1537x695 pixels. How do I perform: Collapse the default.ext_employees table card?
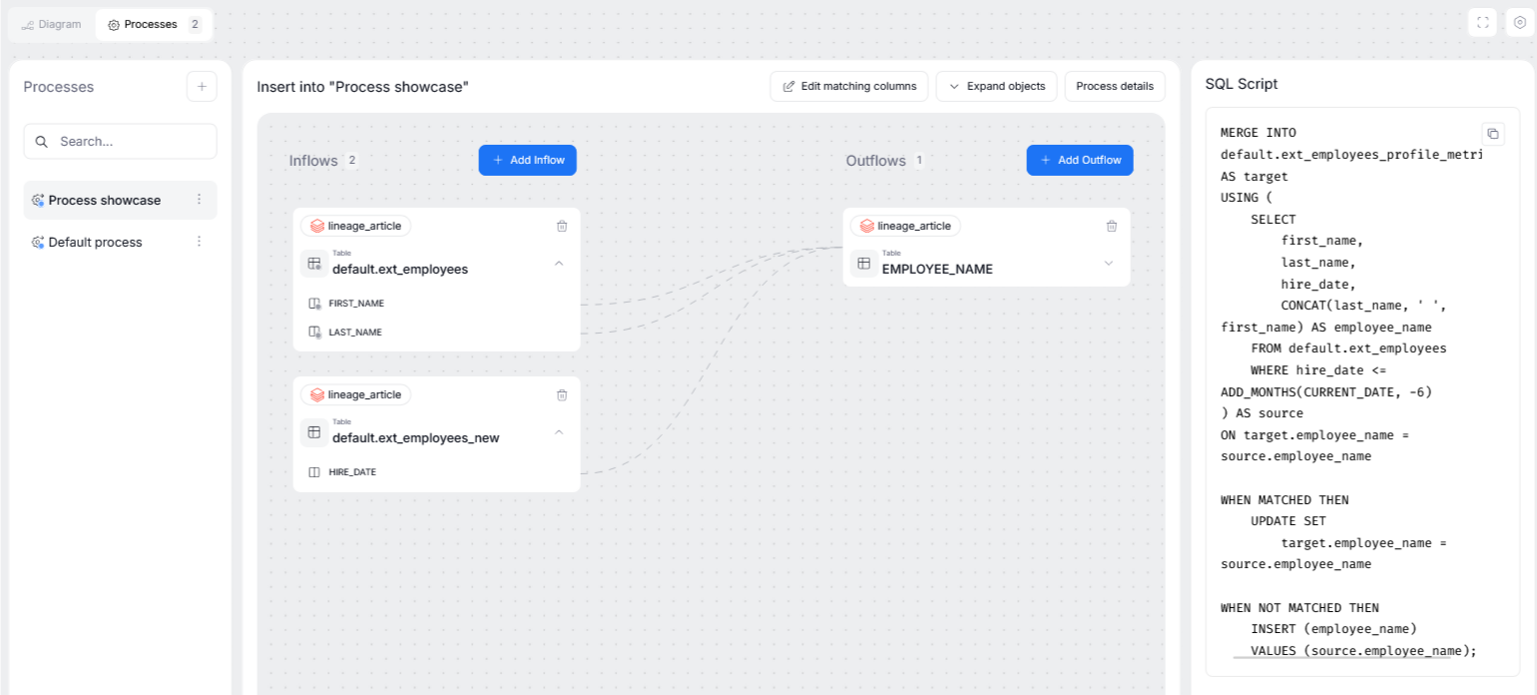pyautogui.click(x=559, y=264)
